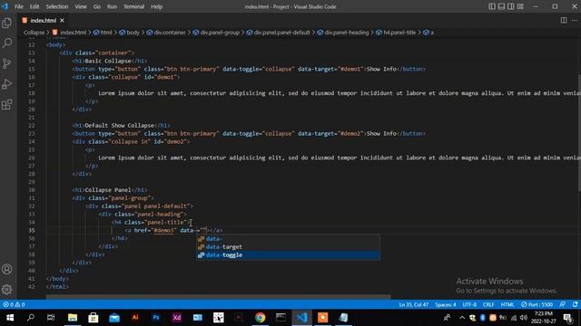This screenshot has width=581, height=326.
Task: Open the Accounts menu icon
Action: [6, 269]
